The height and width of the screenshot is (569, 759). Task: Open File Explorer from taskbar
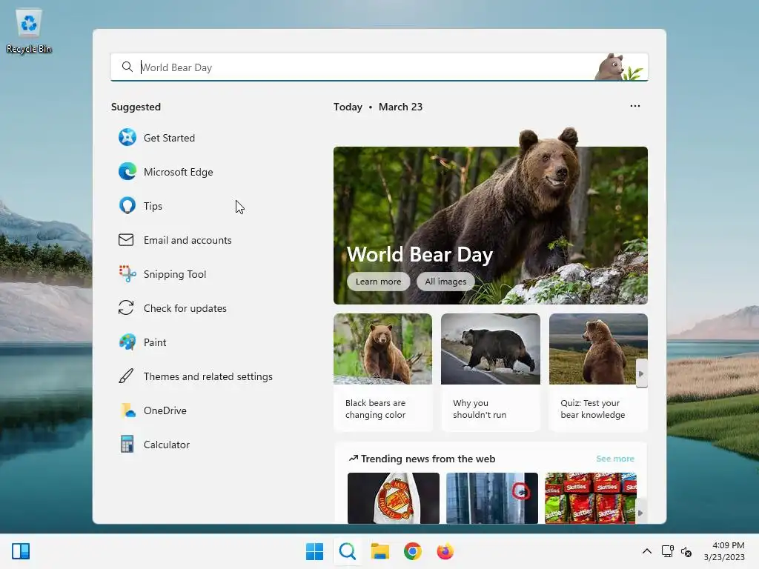380,551
